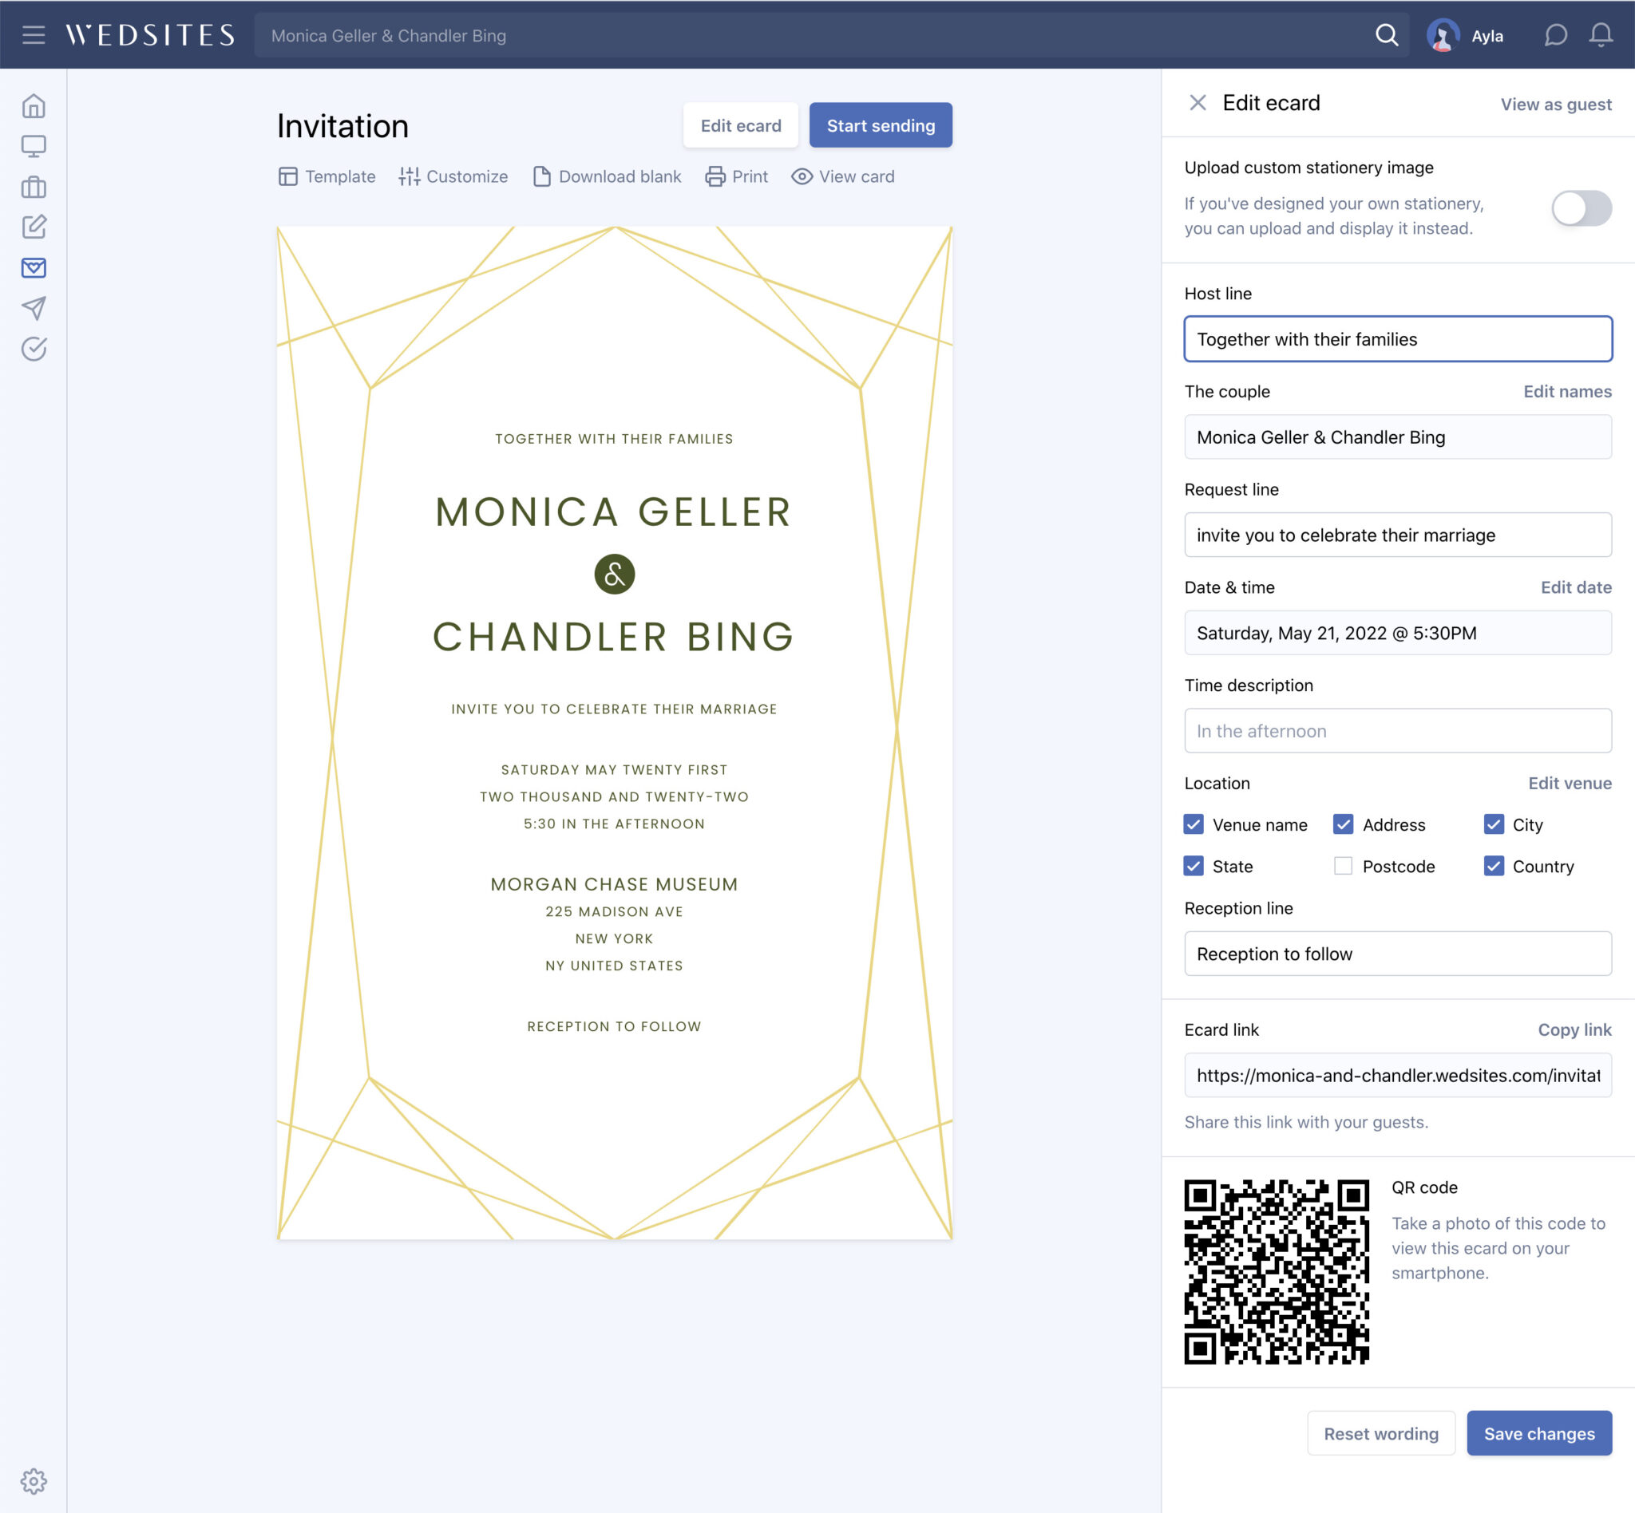The height and width of the screenshot is (1513, 1635).
Task: Open the hamburger menu next to WEDSITES
Action: (34, 35)
